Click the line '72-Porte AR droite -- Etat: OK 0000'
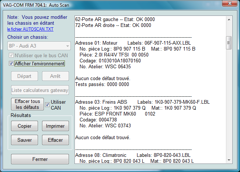The height and width of the screenshot is (172, 240). pyautogui.click(x=113, y=25)
